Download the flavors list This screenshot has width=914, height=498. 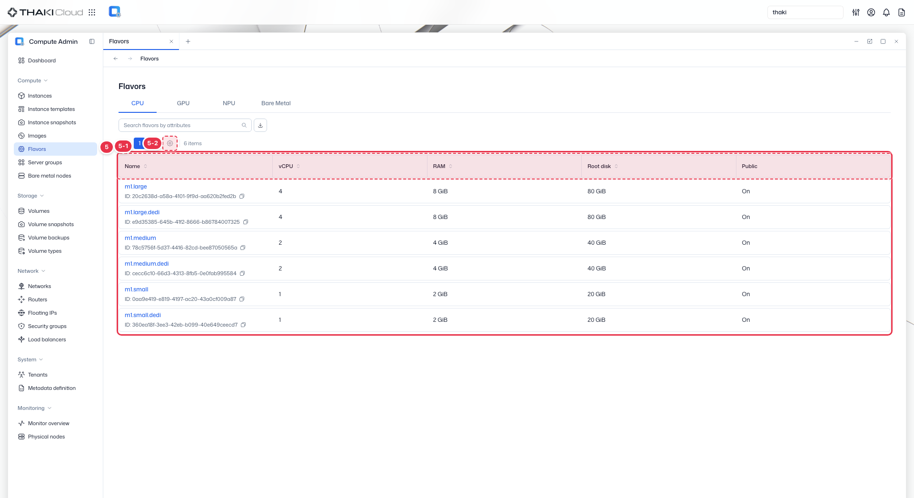click(x=260, y=125)
